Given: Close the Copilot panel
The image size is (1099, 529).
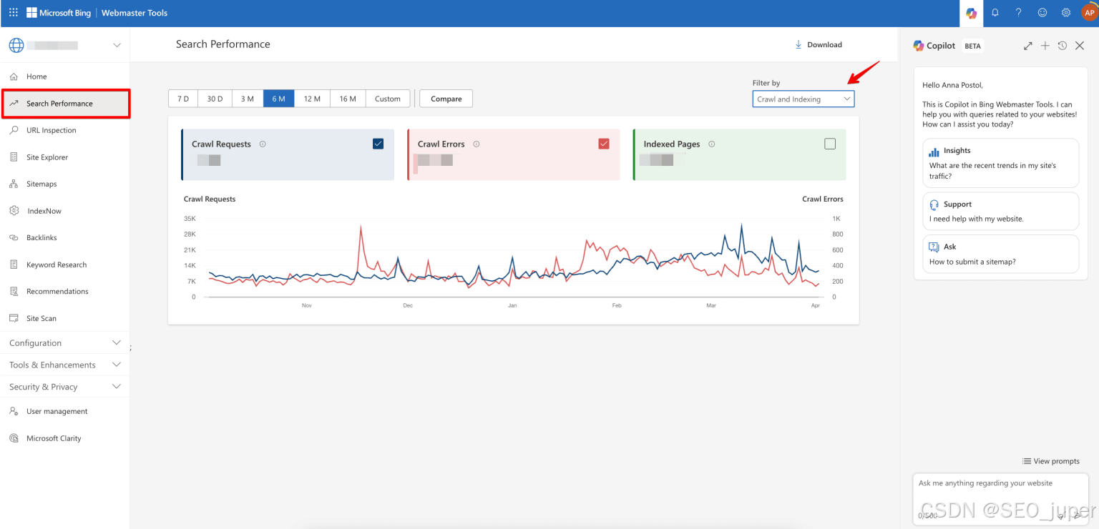Looking at the screenshot, I should [1080, 46].
